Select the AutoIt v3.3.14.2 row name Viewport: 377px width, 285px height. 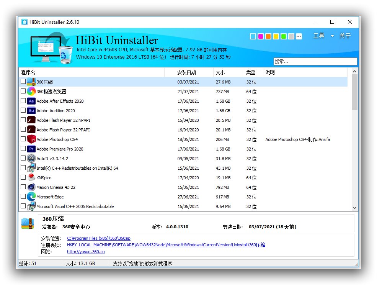click(x=52, y=159)
